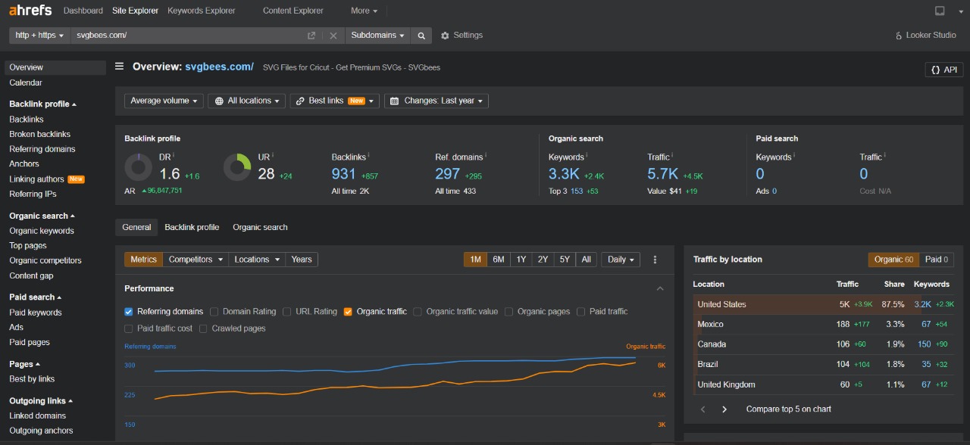Click the info icon next to Backlinks
Screen dimensions: 970x445
click(x=369, y=155)
